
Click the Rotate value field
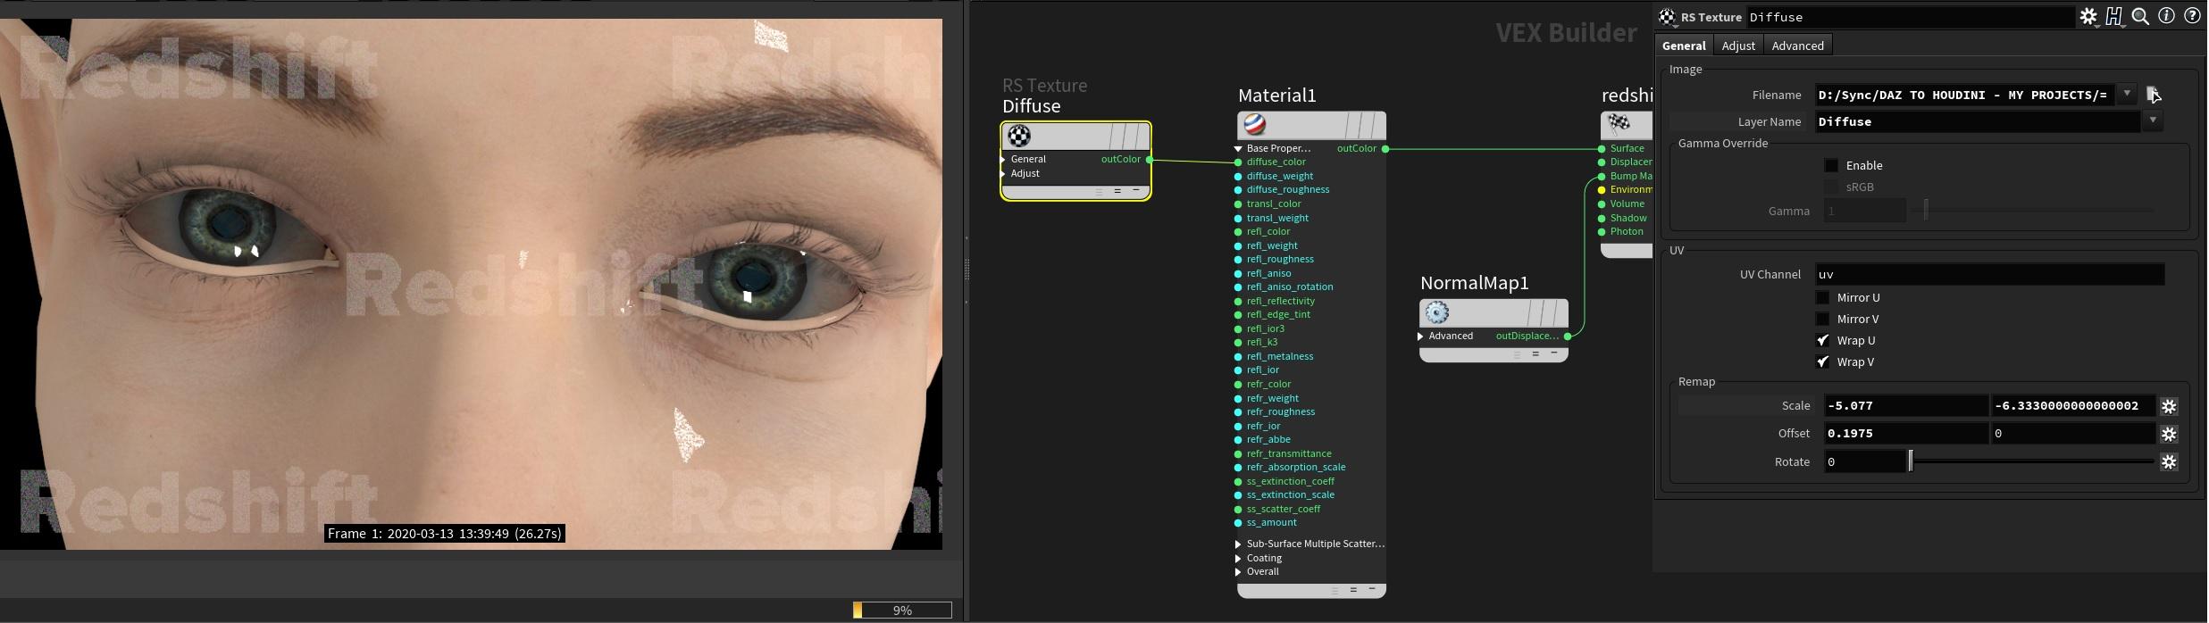(1864, 461)
